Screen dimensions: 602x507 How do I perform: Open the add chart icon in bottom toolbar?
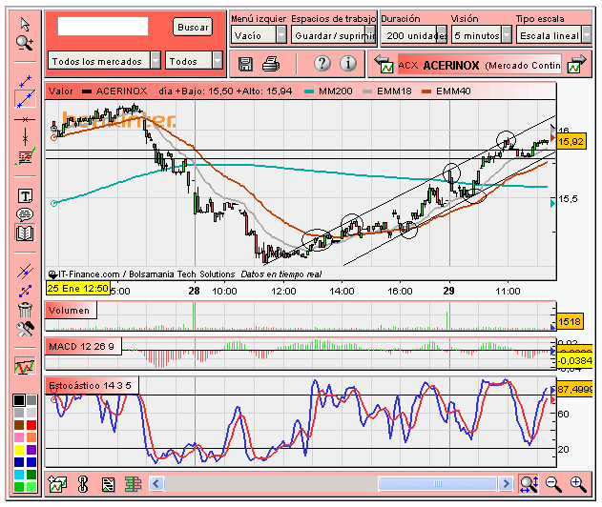(x=57, y=483)
